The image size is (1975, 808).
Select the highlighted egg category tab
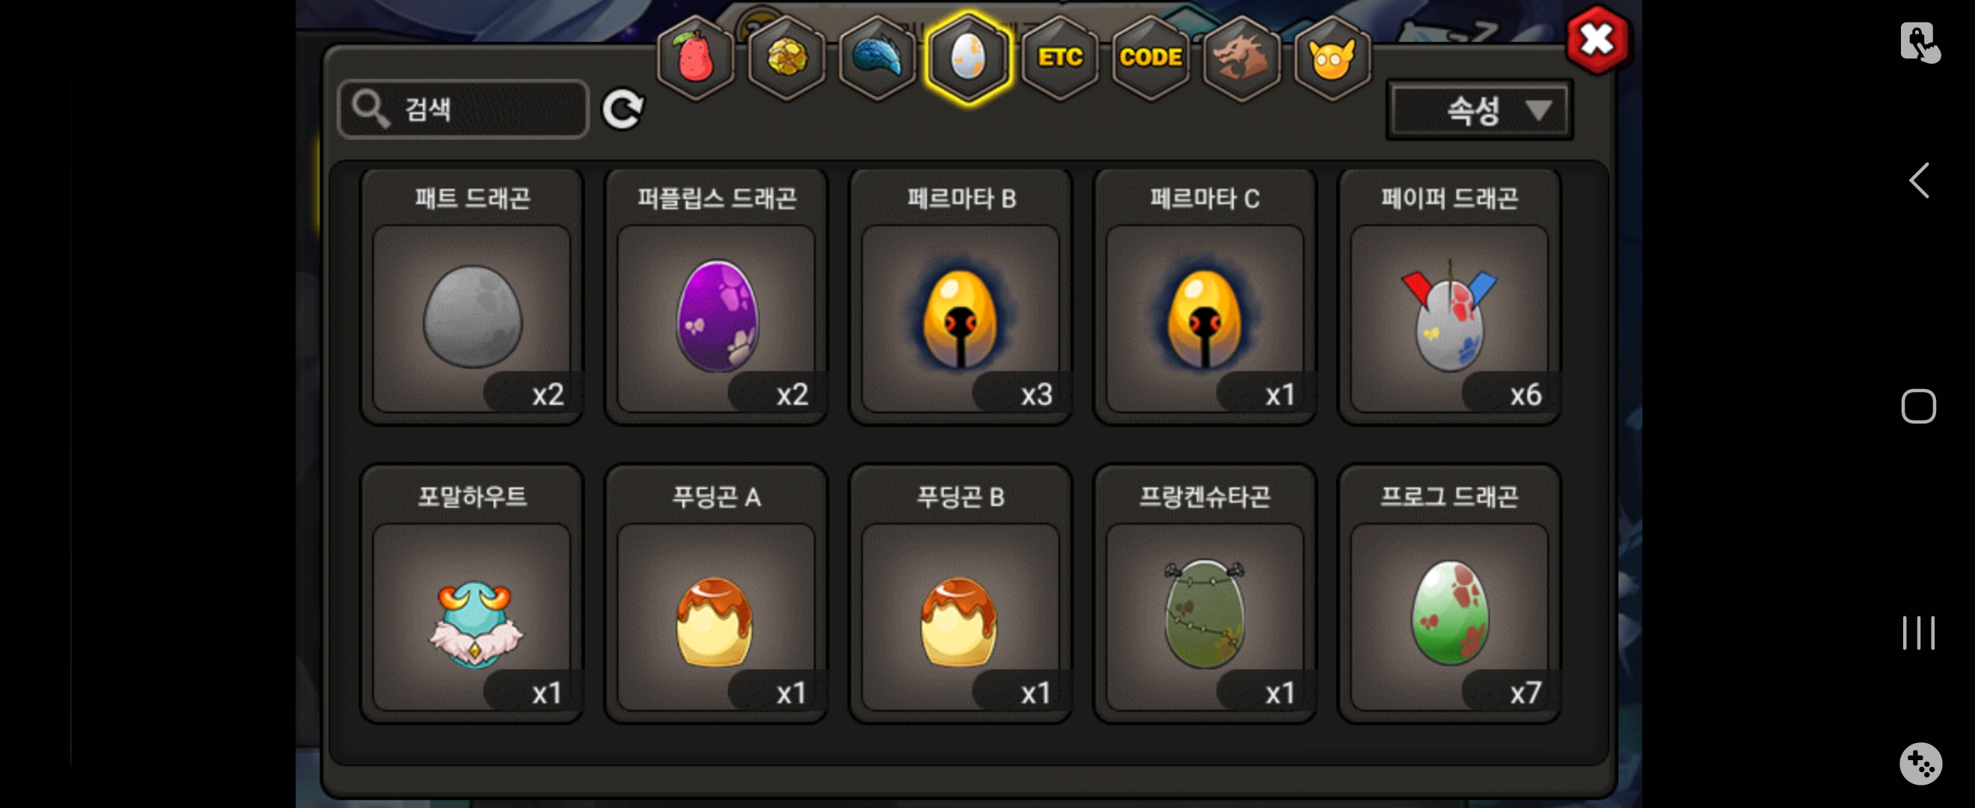pos(968,58)
